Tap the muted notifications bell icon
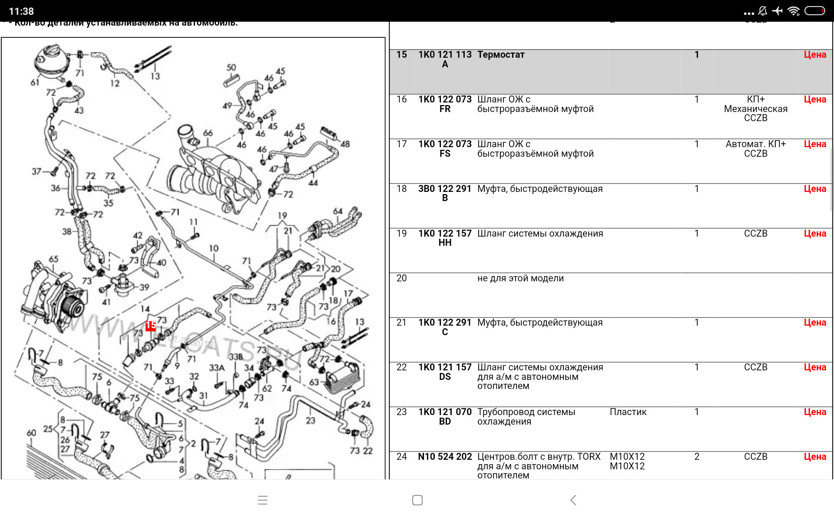 pos(762,11)
